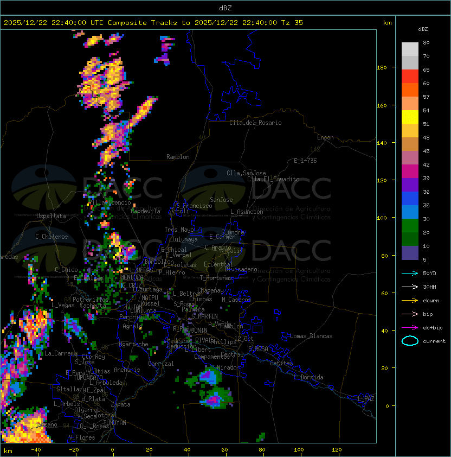Click the 'Tres_Mayo' map label
The width and height of the screenshot is (451, 457).
(x=179, y=230)
